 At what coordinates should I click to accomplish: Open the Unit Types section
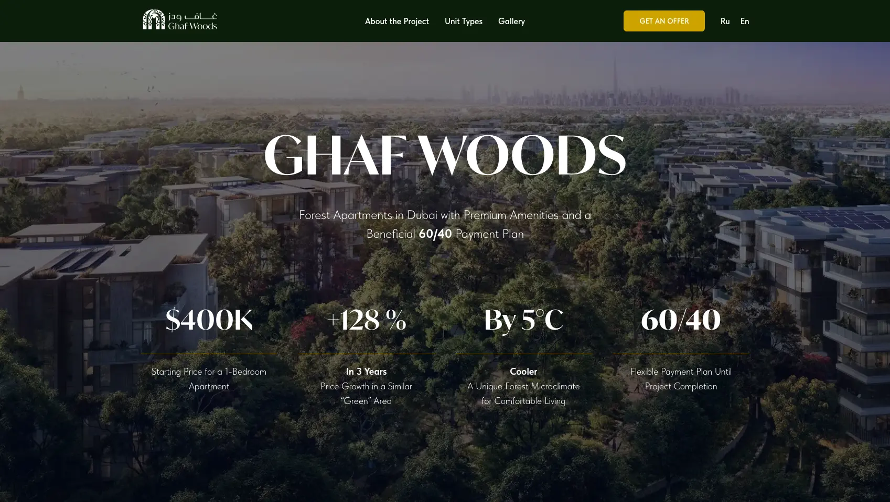pyautogui.click(x=463, y=21)
